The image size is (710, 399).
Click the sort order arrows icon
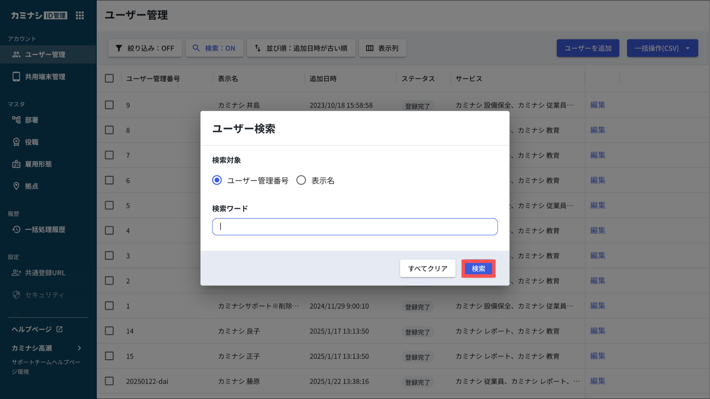coord(258,48)
